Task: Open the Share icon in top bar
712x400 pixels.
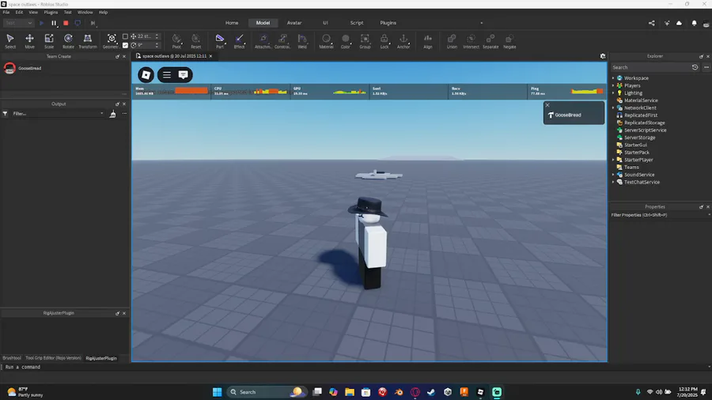Action: pyautogui.click(x=652, y=23)
